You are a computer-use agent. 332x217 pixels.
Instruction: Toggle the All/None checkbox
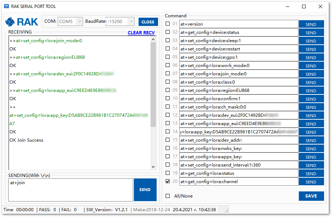168,196
